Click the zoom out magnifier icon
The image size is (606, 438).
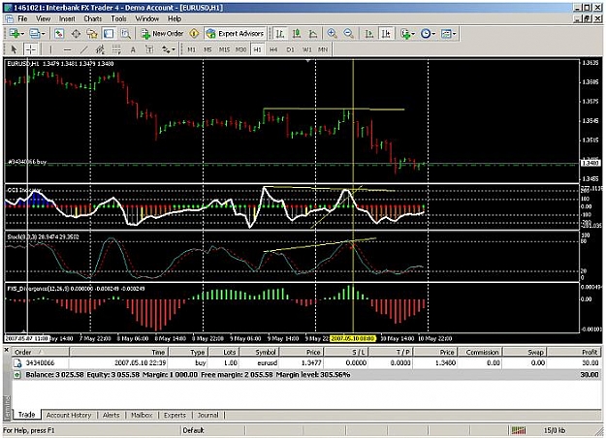click(x=349, y=34)
